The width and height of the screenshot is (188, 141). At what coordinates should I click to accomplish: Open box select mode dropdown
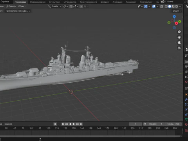18,11
